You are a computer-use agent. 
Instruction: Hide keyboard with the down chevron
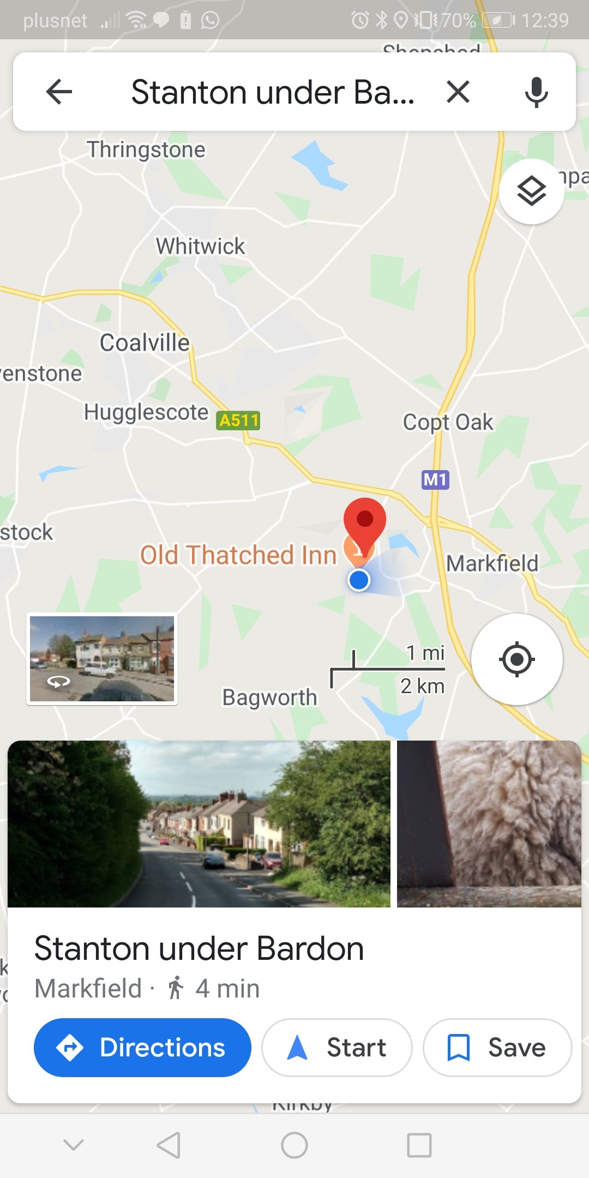(x=74, y=1145)
